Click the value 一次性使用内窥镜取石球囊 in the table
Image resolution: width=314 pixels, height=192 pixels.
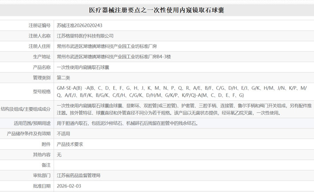pyautogui.click(x=83, y=68)
